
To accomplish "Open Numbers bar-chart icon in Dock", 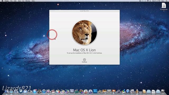I will [x=123, y=91].
